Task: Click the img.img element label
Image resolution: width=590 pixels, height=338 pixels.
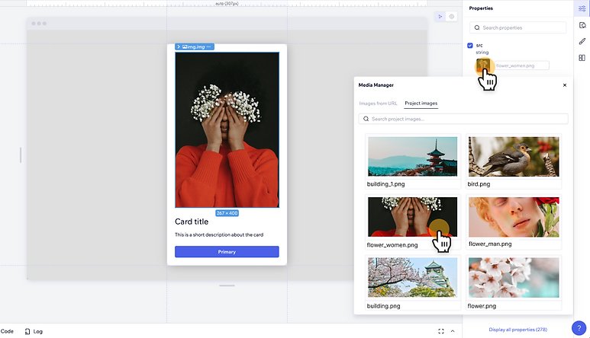Action: [196, 47]
